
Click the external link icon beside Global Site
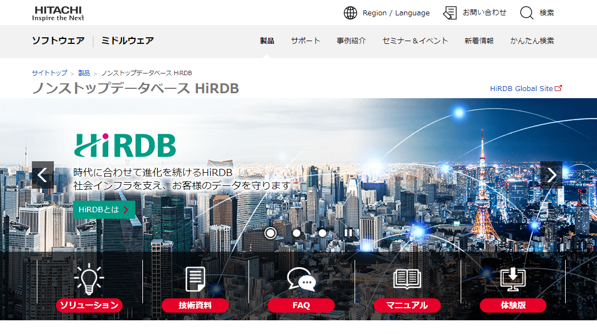[558, 88]
